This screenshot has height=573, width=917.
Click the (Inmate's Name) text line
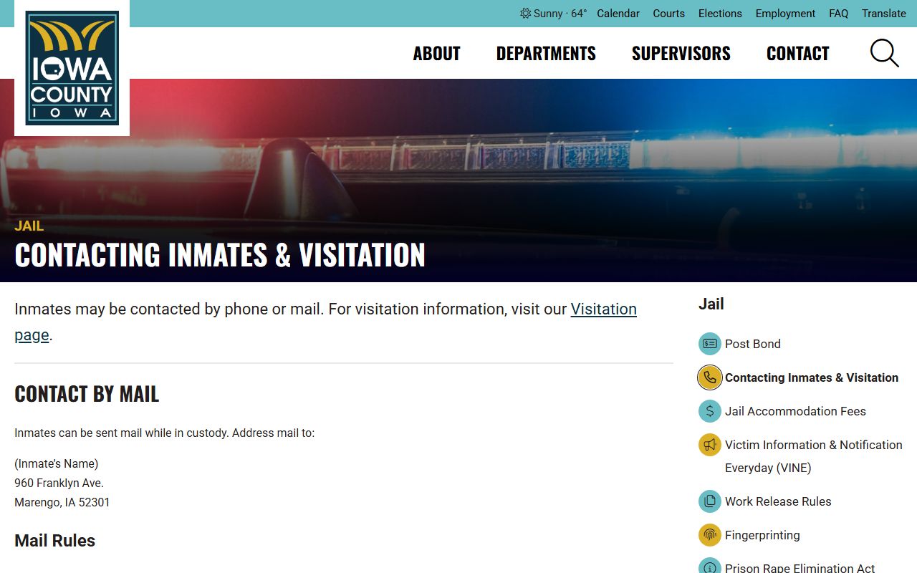pos(57,463)
